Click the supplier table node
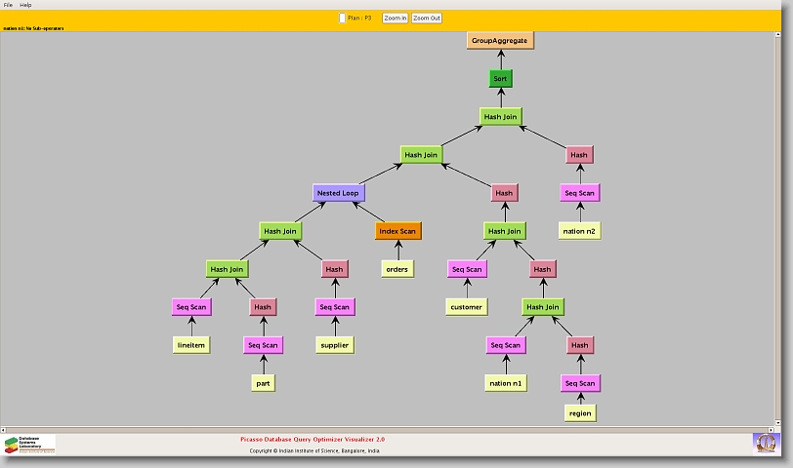This screenshot has height=468, width=793. point(334,345)
